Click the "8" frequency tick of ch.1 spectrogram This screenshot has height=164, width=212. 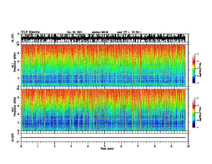click(x=18, y=53)
